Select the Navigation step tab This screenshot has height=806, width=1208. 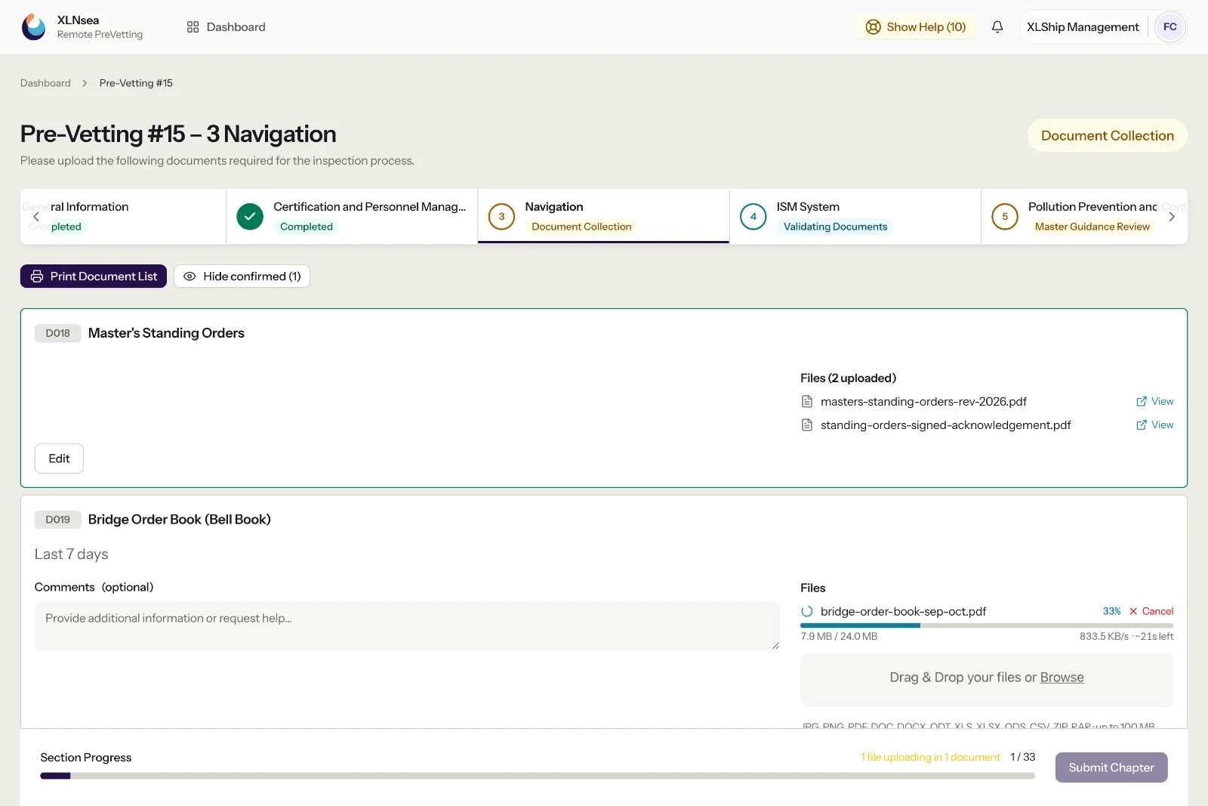603,216
